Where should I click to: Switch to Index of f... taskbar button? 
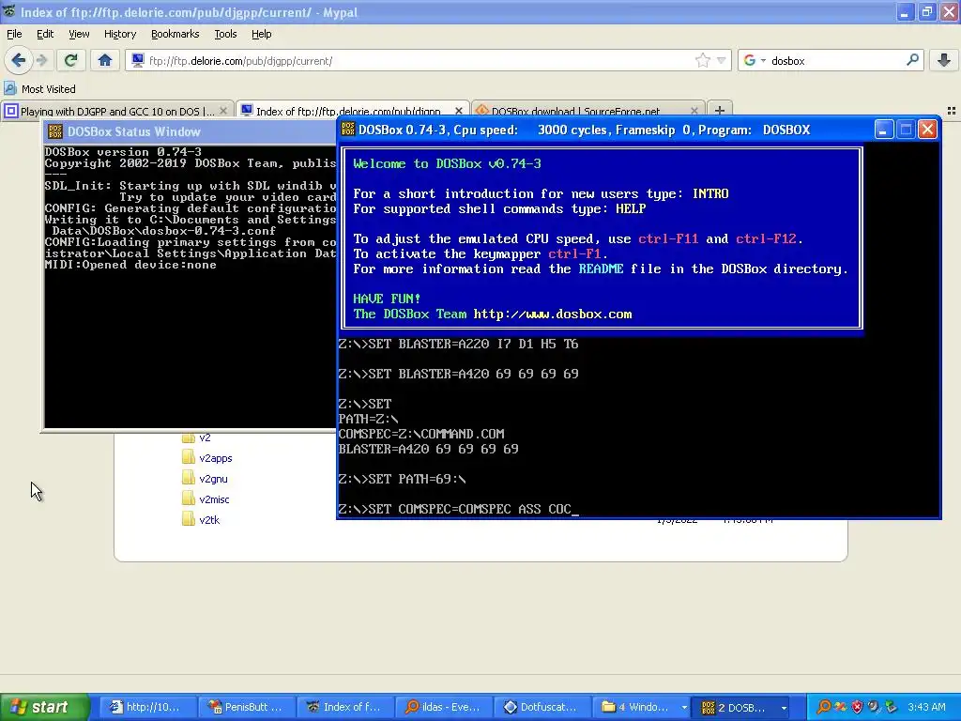pos(345,707)
